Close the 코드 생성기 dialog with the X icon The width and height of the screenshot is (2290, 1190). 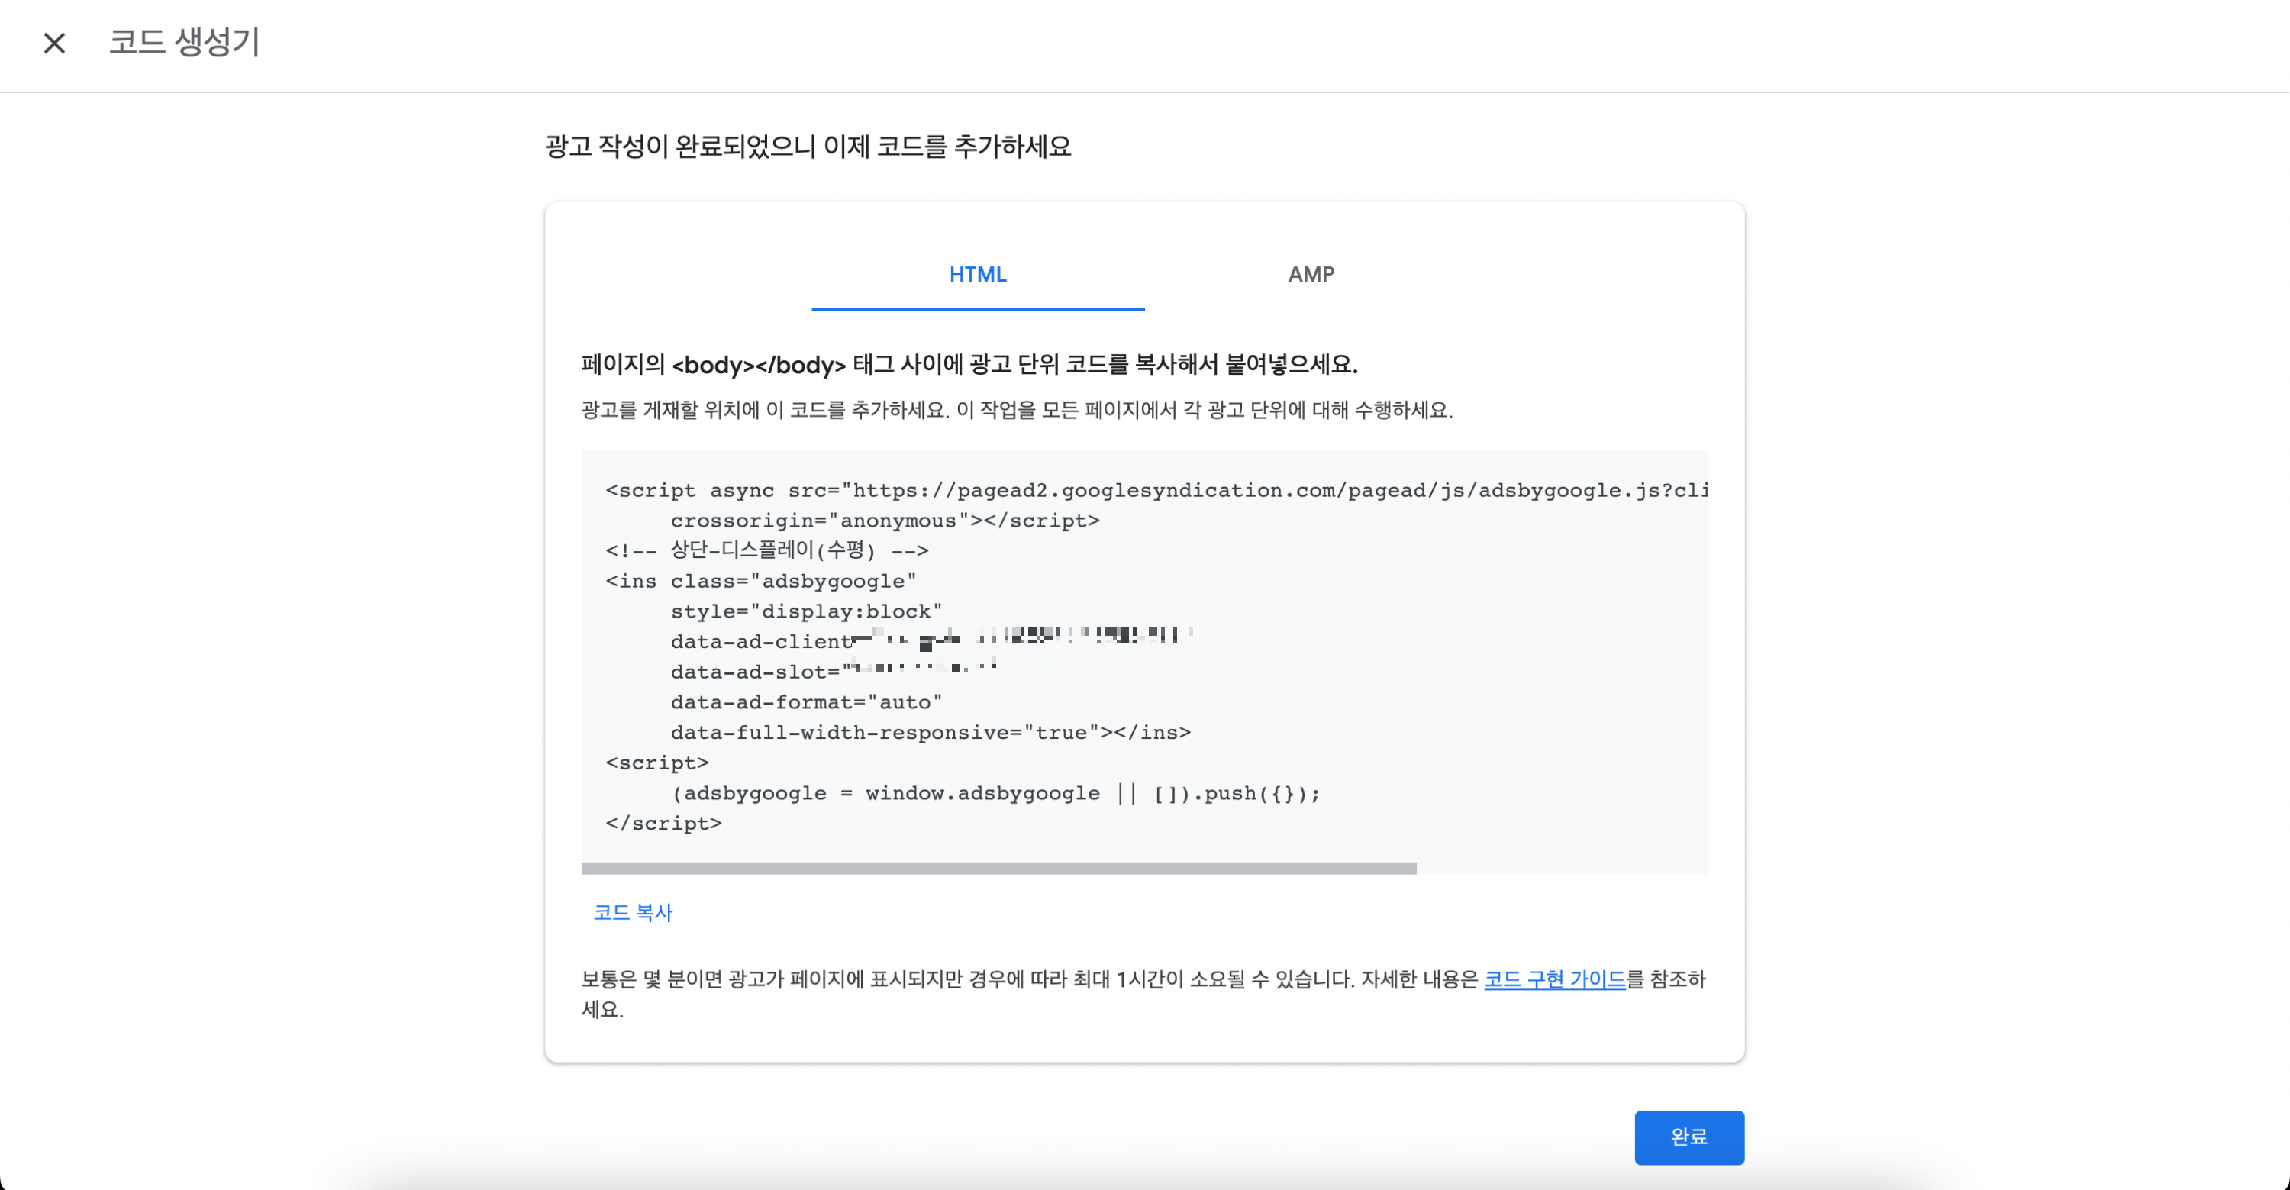pyautogui.click(x=54, y=43)
